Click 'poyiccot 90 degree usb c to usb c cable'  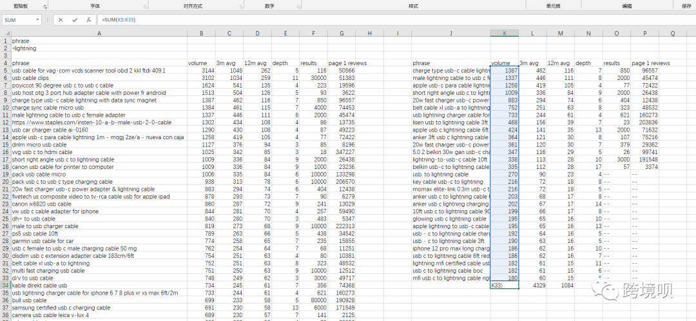coord(99,85)
